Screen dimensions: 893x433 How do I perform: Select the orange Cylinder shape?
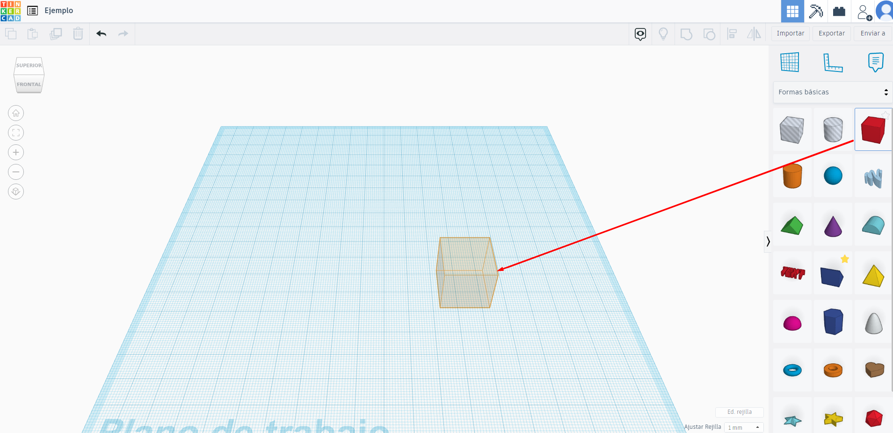(x=792, y=176)
